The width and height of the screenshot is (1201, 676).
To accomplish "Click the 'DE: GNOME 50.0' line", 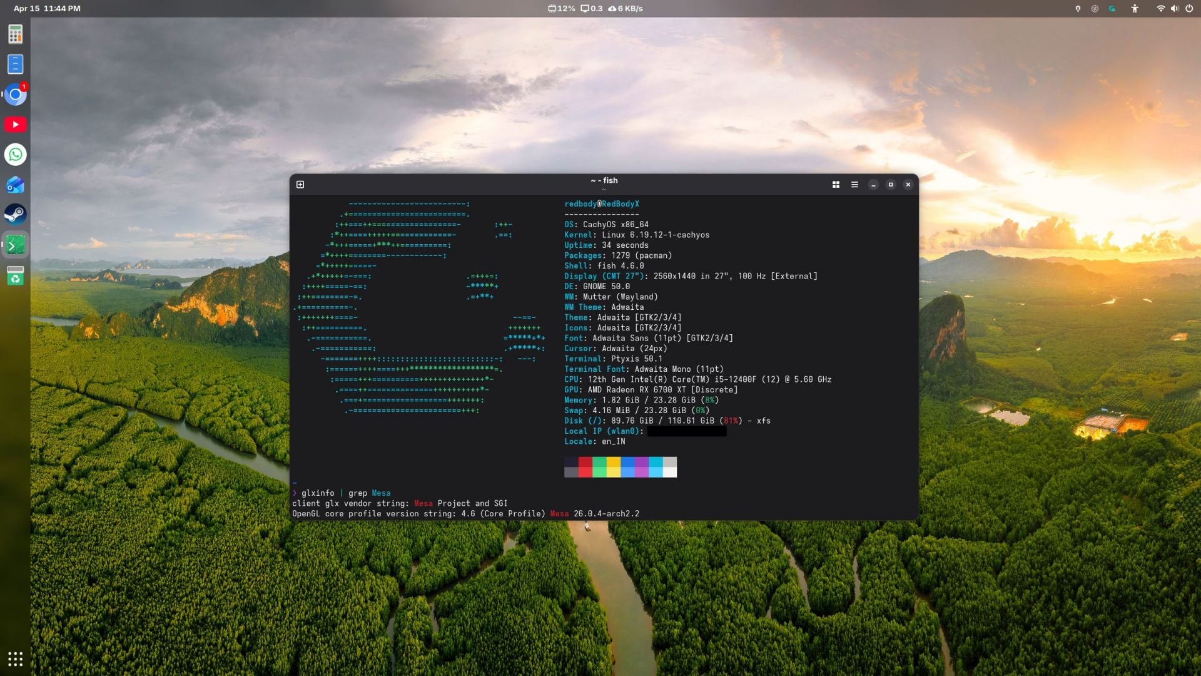I will click(x=597, y=287).
